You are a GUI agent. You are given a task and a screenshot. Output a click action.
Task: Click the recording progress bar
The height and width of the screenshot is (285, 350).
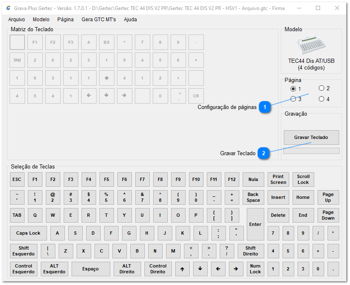tap(311, 151)
